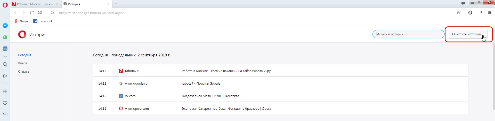Open the personal news flow arrow icon
The image size is (495, 121).
(5, 76)
